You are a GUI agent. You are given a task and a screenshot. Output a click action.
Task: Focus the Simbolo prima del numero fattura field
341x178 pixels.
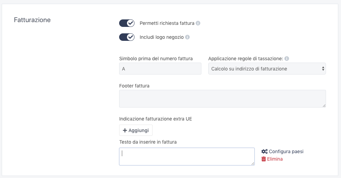pyautogui.click(x=160, y=69)
